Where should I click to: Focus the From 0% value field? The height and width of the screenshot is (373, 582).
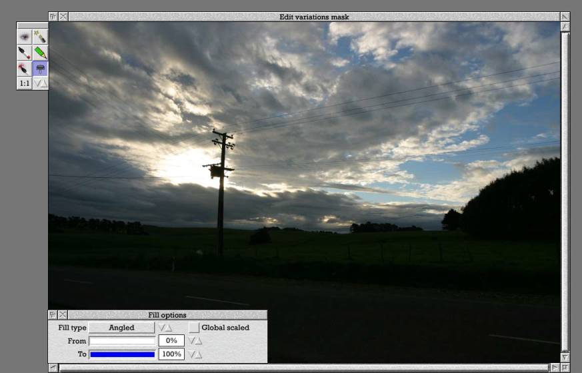(x=171, y=341)
